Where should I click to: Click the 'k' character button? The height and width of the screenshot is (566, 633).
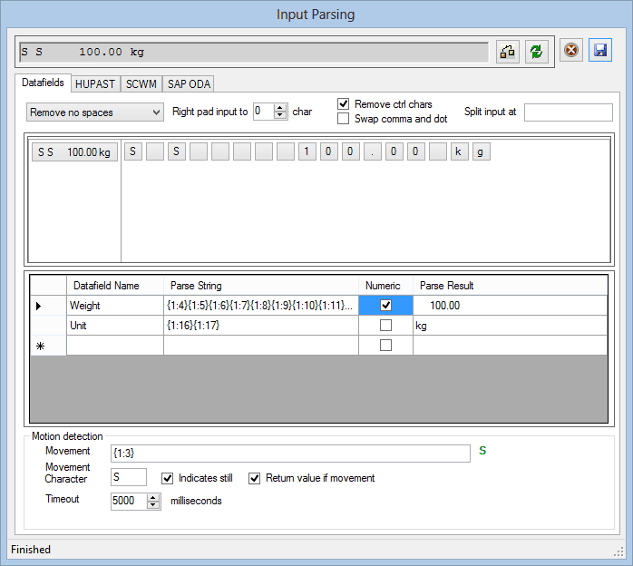click(460, 151)
